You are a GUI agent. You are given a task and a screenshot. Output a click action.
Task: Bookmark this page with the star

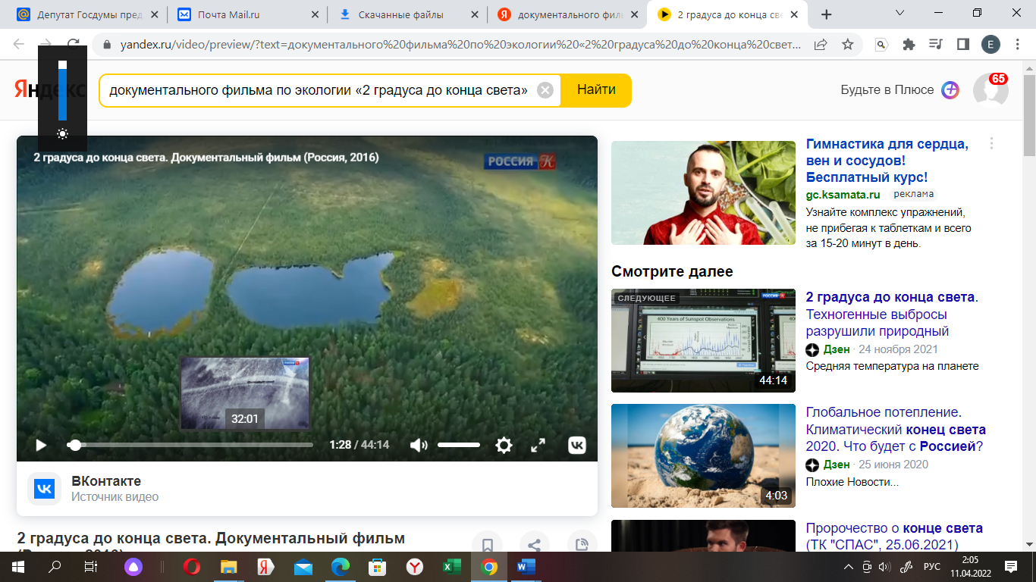pyautogui.click(x=848, y=45)
